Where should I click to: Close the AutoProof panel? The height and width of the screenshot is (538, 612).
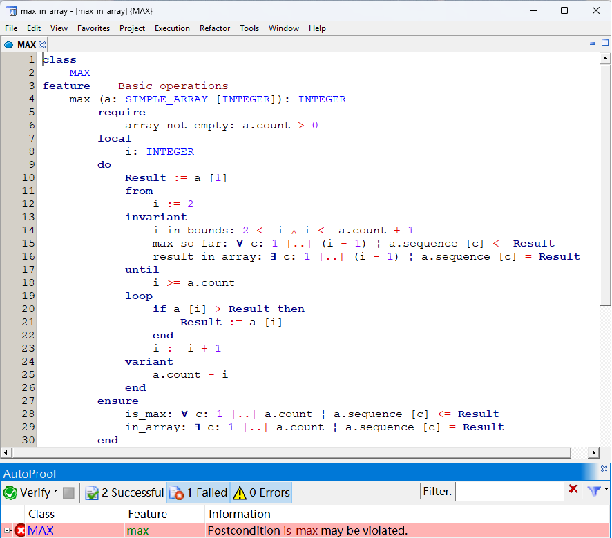coord(604,469)
